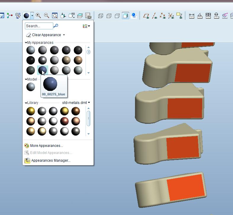
Task: Click the appearance Search field
Action: point(39,26)
